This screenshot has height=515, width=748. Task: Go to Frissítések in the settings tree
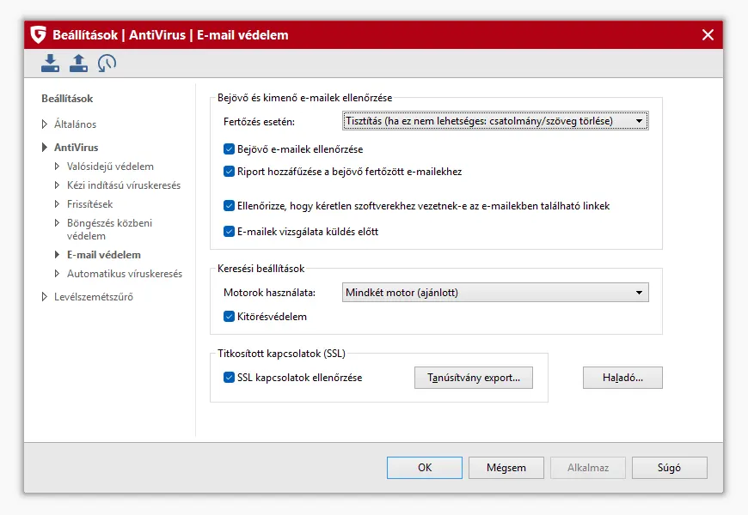(x=89, y=204)
